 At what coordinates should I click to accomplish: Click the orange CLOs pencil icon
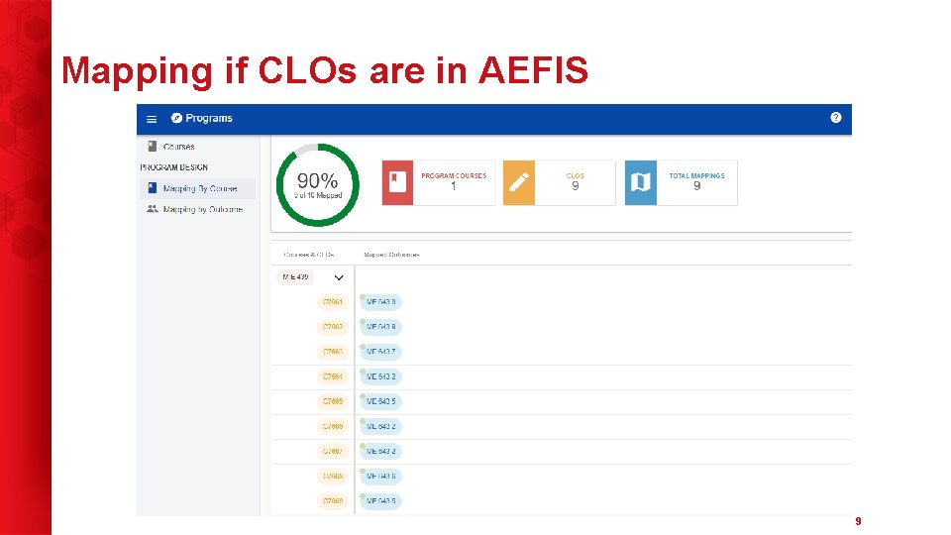click(518, 182)
